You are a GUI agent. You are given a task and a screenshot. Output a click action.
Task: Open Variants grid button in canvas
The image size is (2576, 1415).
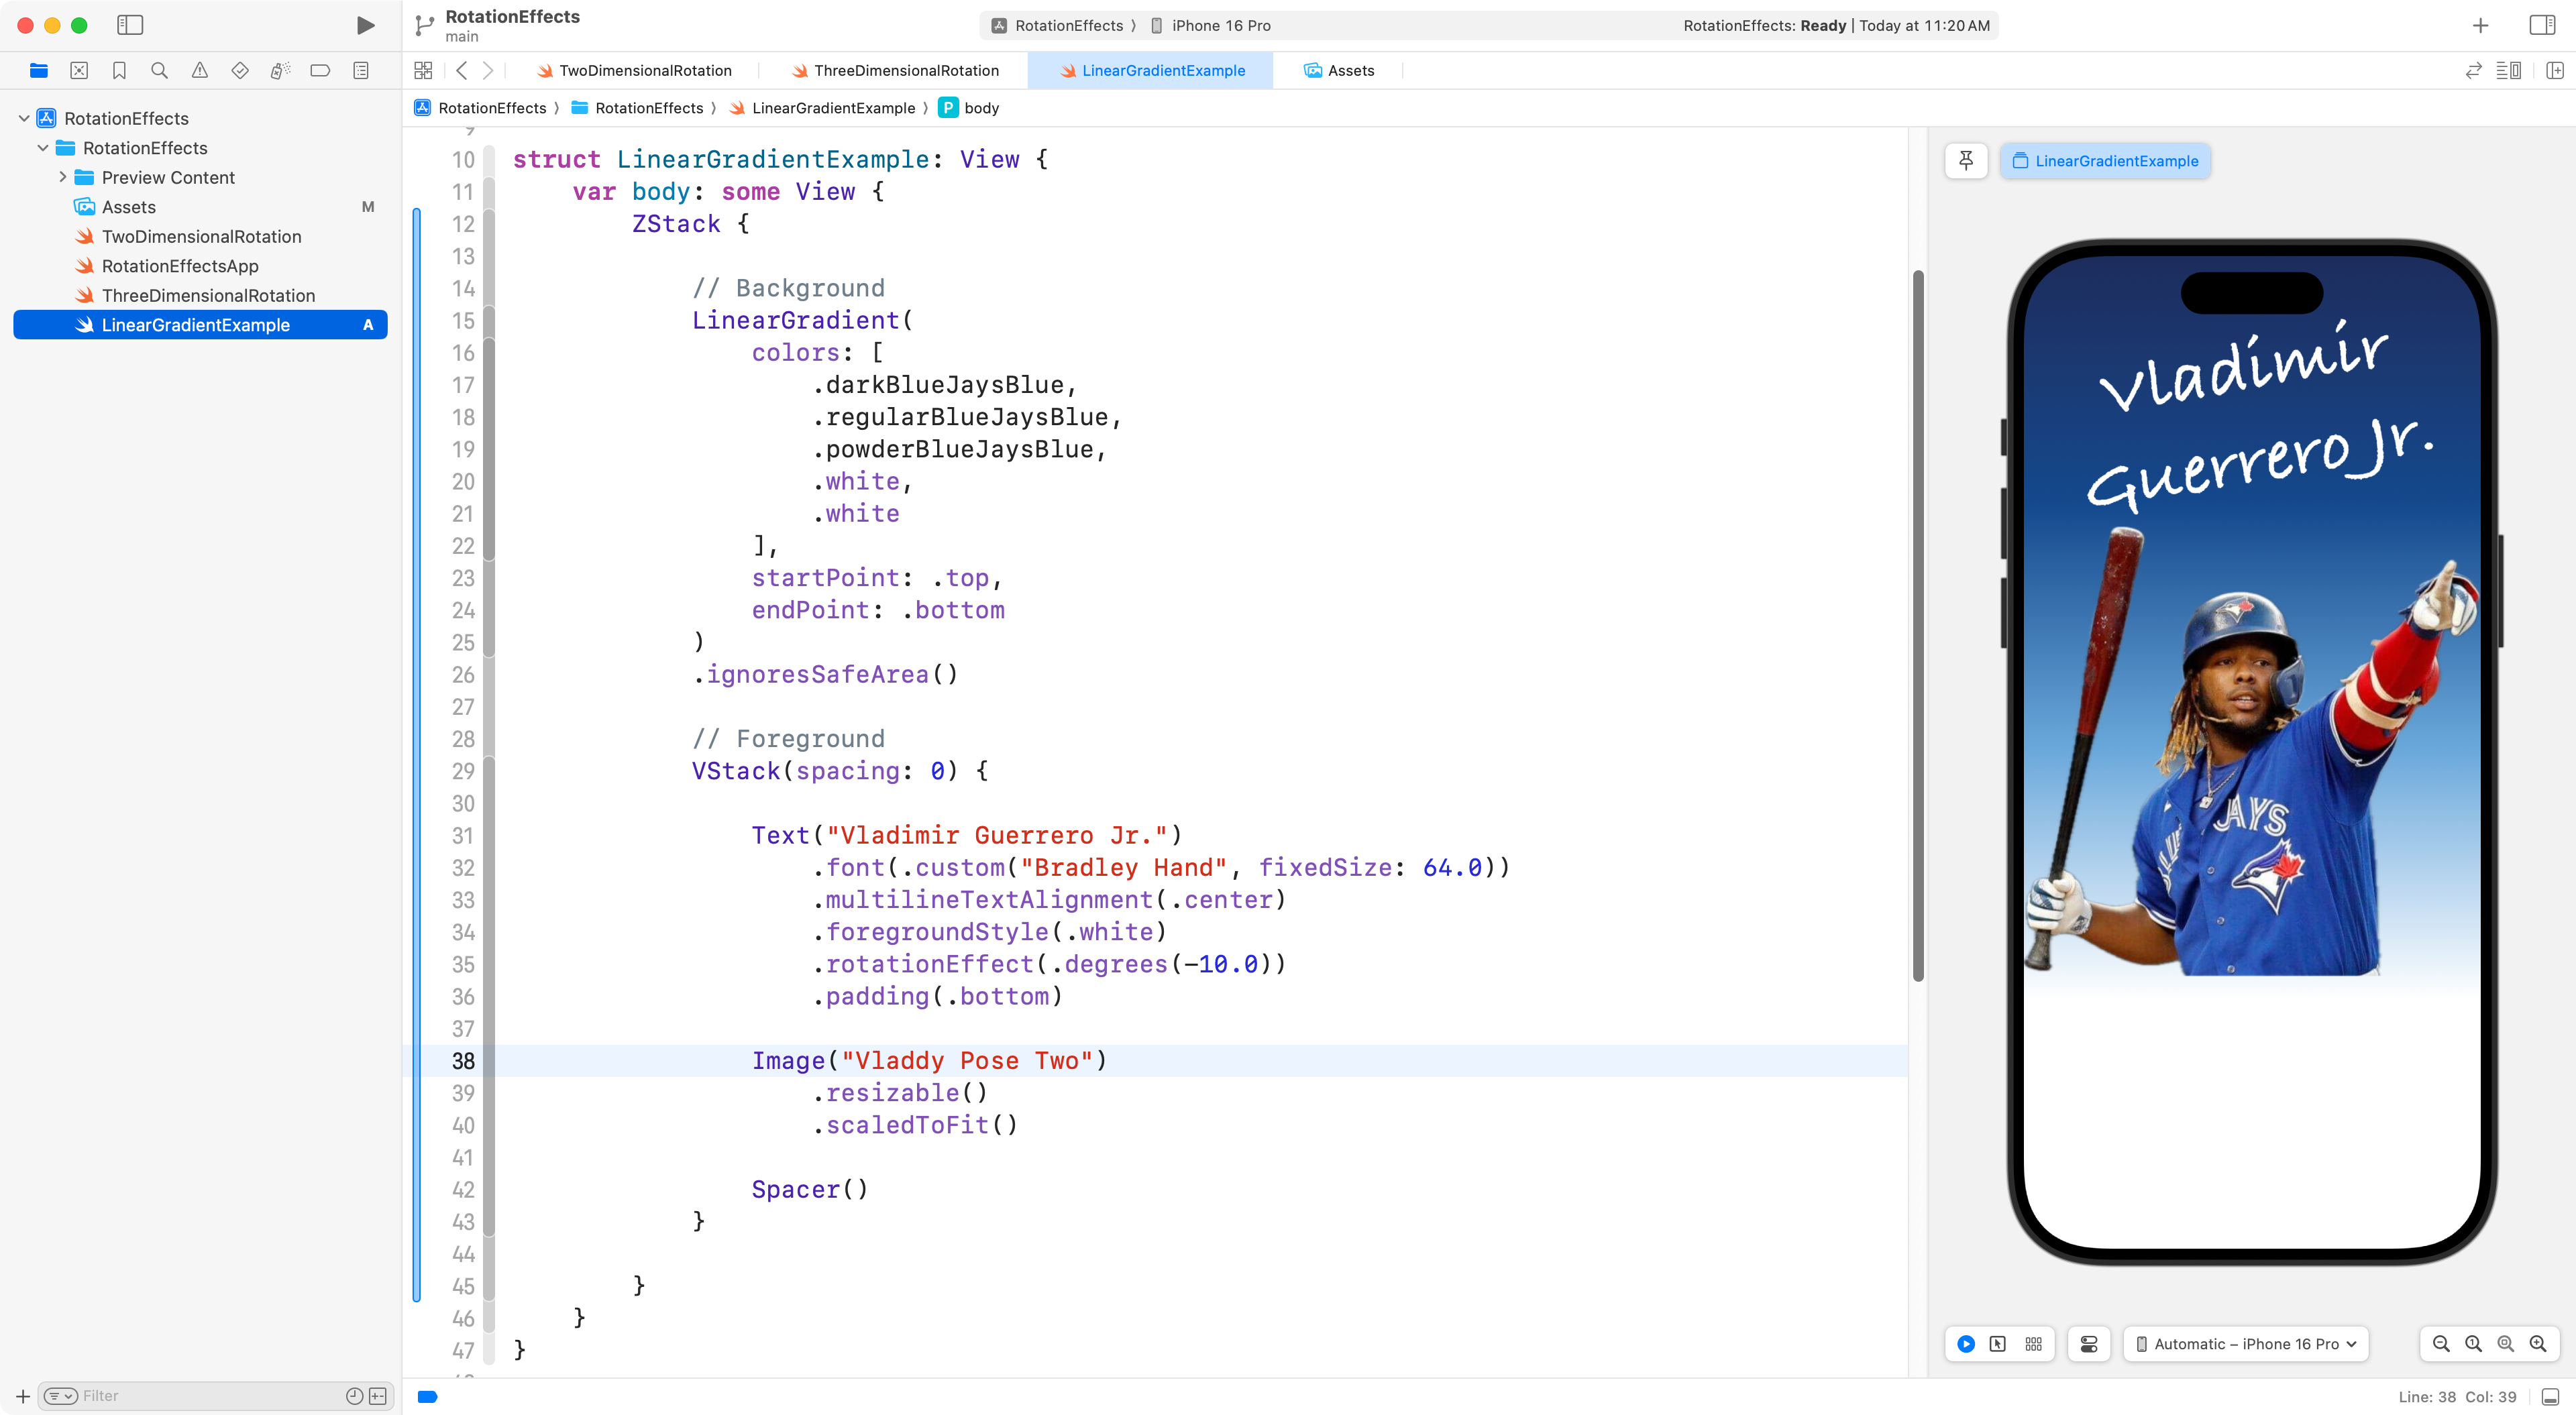pos(2033,1344)
